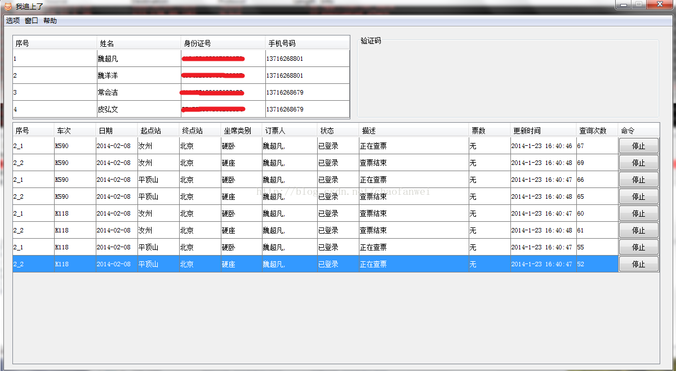Click the 描述 column header
676x371 pixels.
pos(414,131)
